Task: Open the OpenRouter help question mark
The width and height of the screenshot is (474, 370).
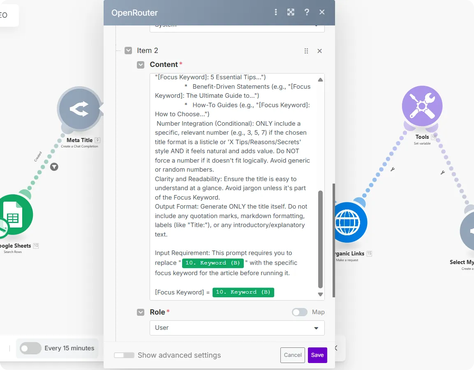Action: coord(307,12)
